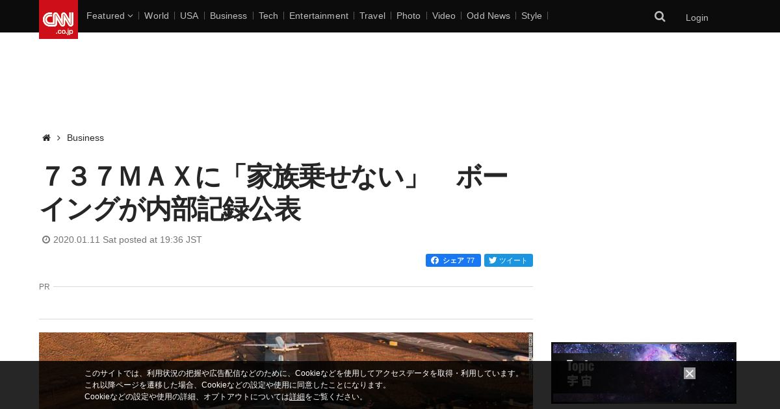Open the article aerial airport photo
Viewport: 780px width, 409px height.
(x=286, y=371)
